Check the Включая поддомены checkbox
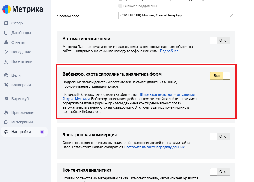Image resolution: width=254 pixels, height=182 pixels. [x=120, y=6]
